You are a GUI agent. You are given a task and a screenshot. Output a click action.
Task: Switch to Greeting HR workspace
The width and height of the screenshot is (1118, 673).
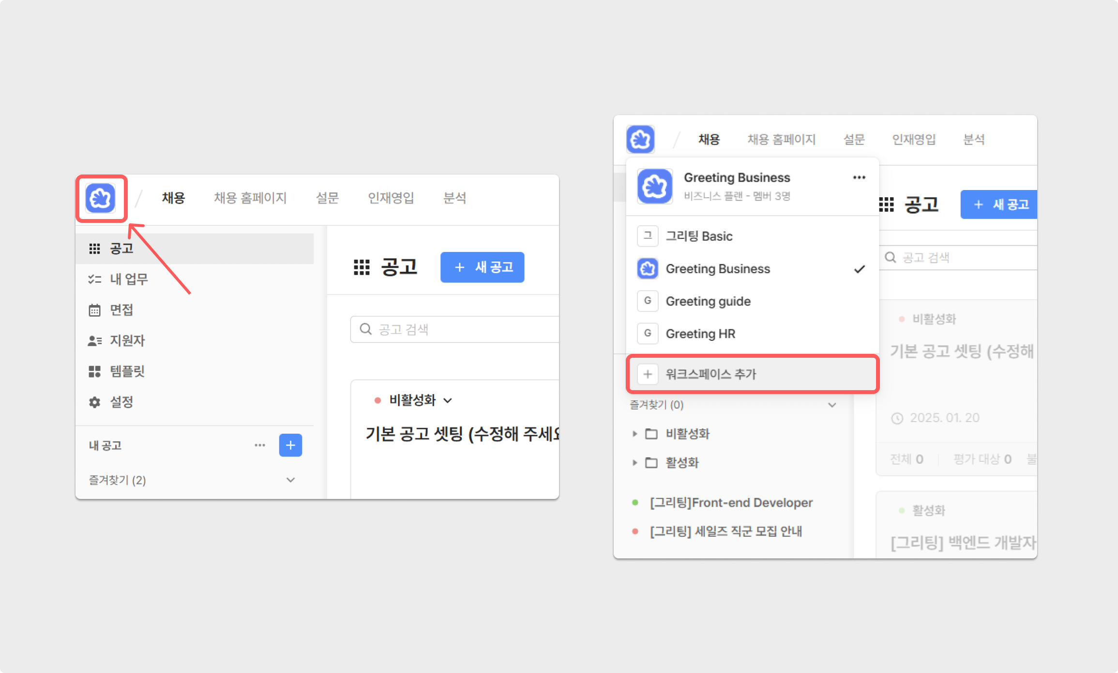point(700,334)
